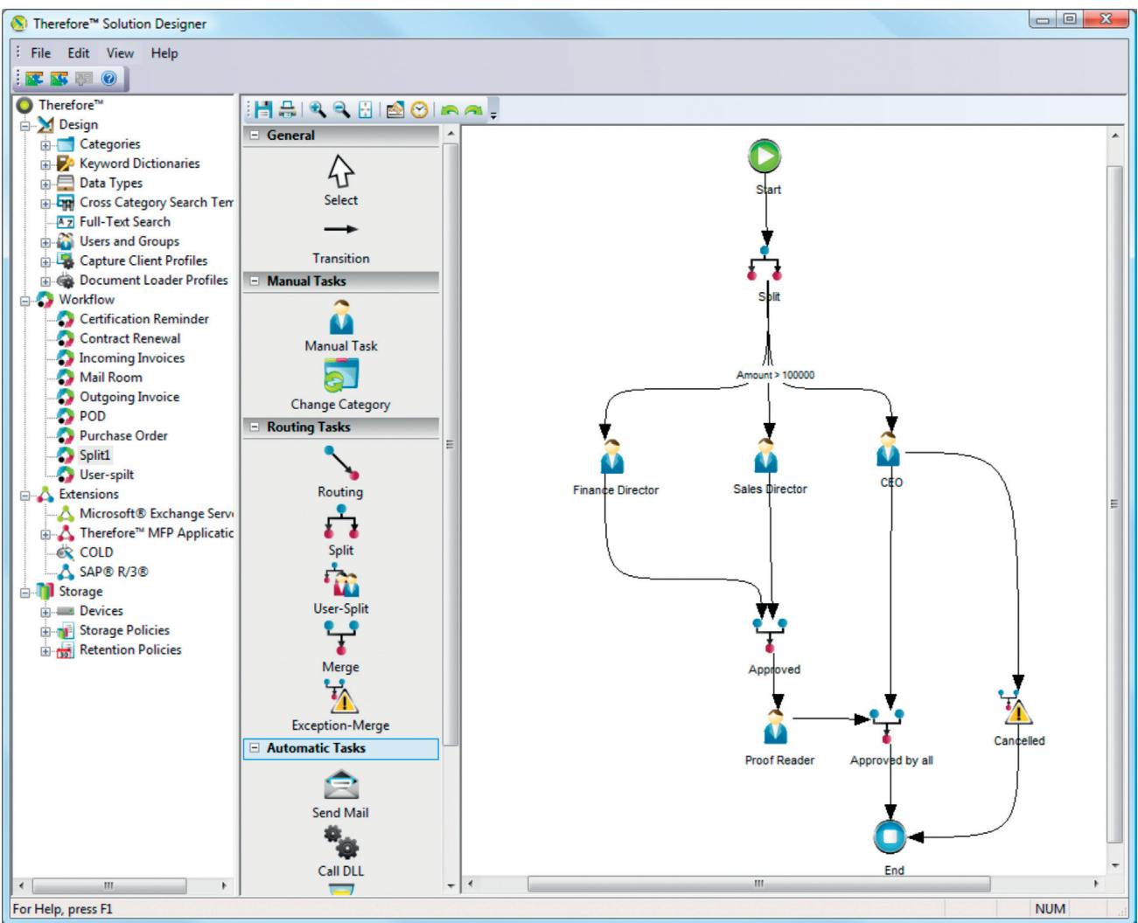Select the Proof Reader task node
This screenshot has height=923, width=1138.
775,726
